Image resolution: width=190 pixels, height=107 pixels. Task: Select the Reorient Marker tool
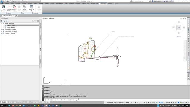pyautogui.click(x=9, y=8)
